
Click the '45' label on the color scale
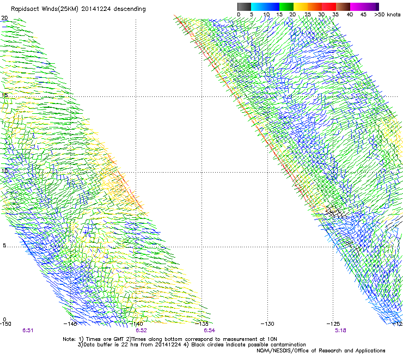coord(363,15)
